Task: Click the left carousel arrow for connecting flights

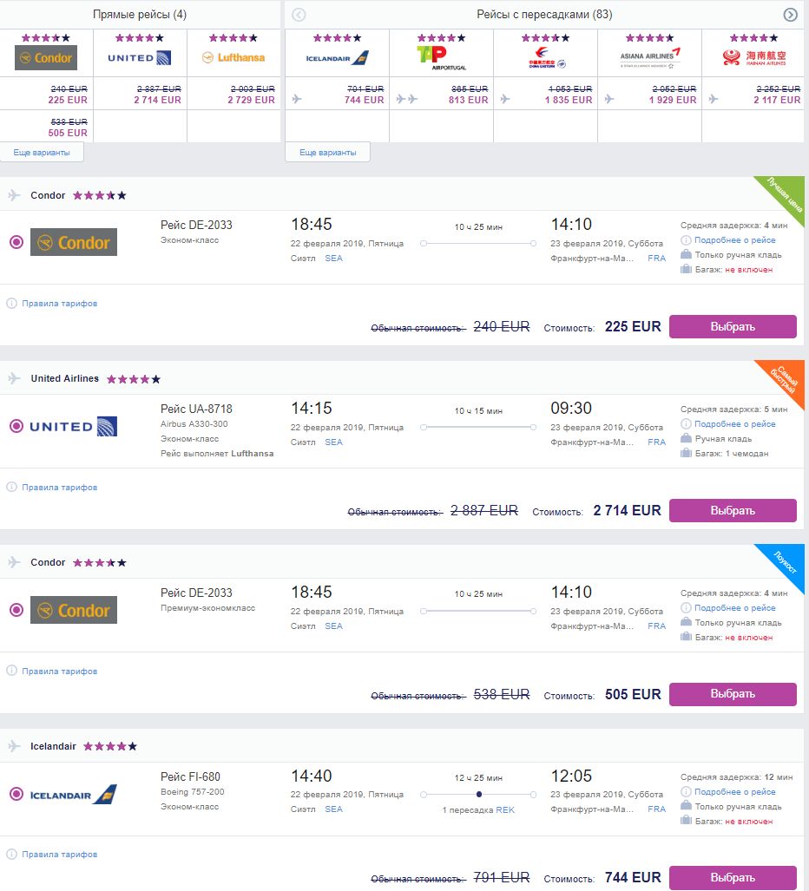Action: 299,15
